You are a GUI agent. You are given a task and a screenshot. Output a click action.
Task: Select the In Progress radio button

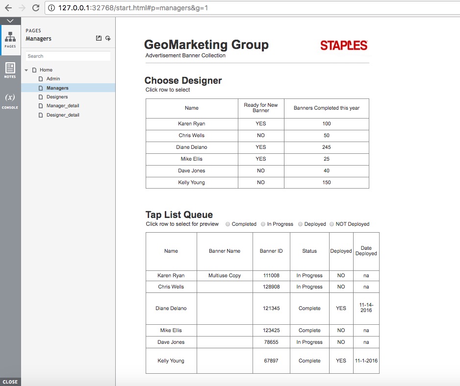click(x=263, y=224)
